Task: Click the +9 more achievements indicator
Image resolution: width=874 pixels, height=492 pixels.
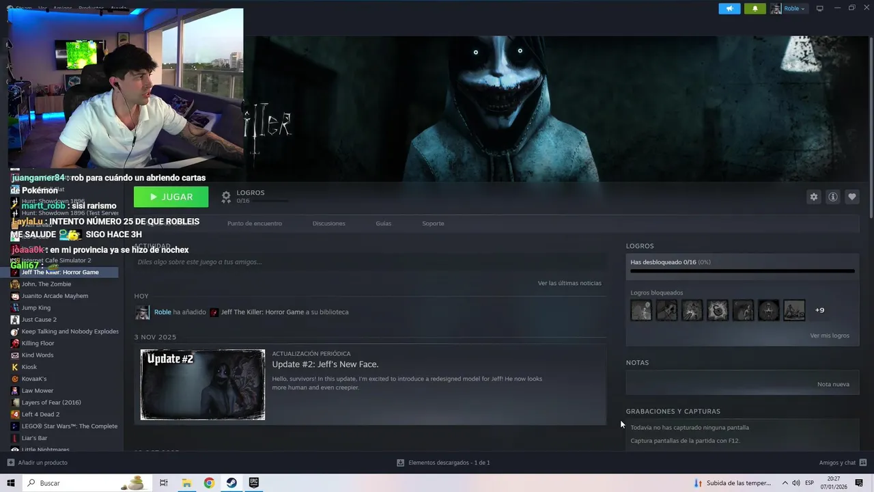Action: click(x=819, y=310)
